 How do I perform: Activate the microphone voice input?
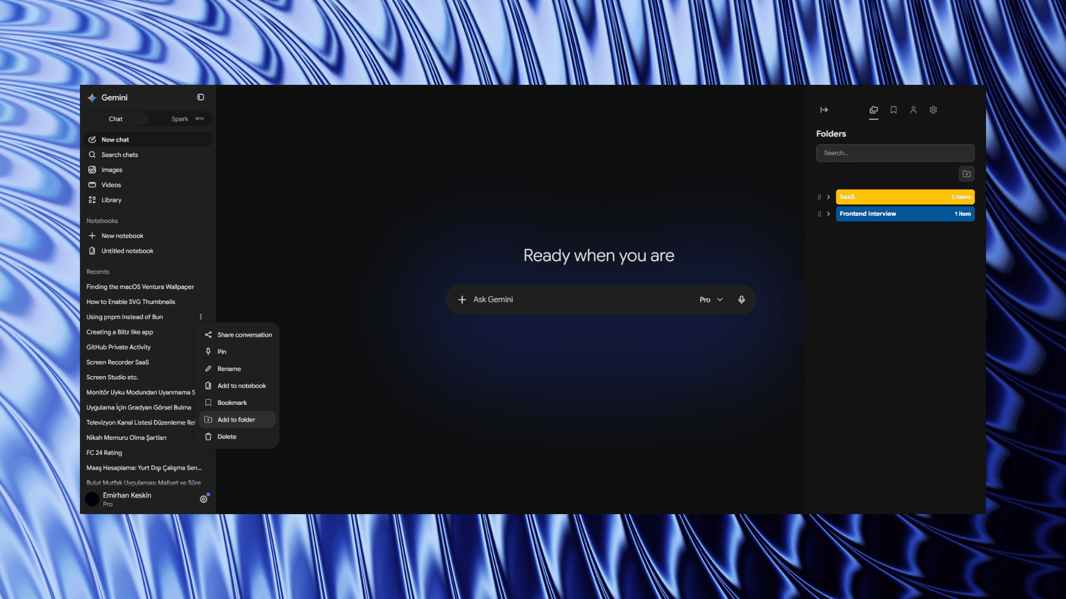tap(741, 299)
